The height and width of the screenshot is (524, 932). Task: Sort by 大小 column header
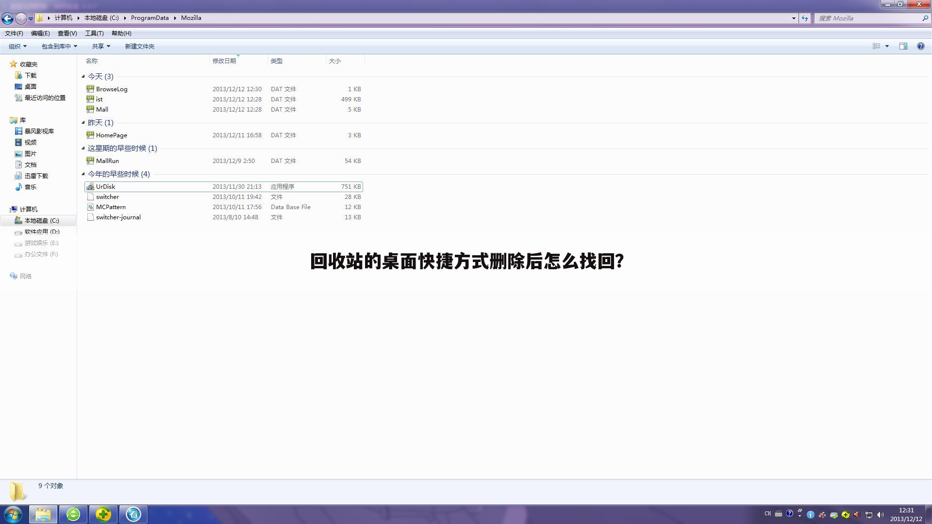tap(335, 61)
